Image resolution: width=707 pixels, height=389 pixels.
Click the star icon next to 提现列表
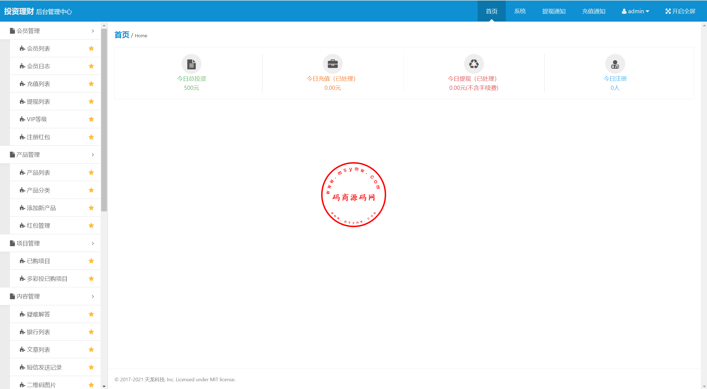91,101
